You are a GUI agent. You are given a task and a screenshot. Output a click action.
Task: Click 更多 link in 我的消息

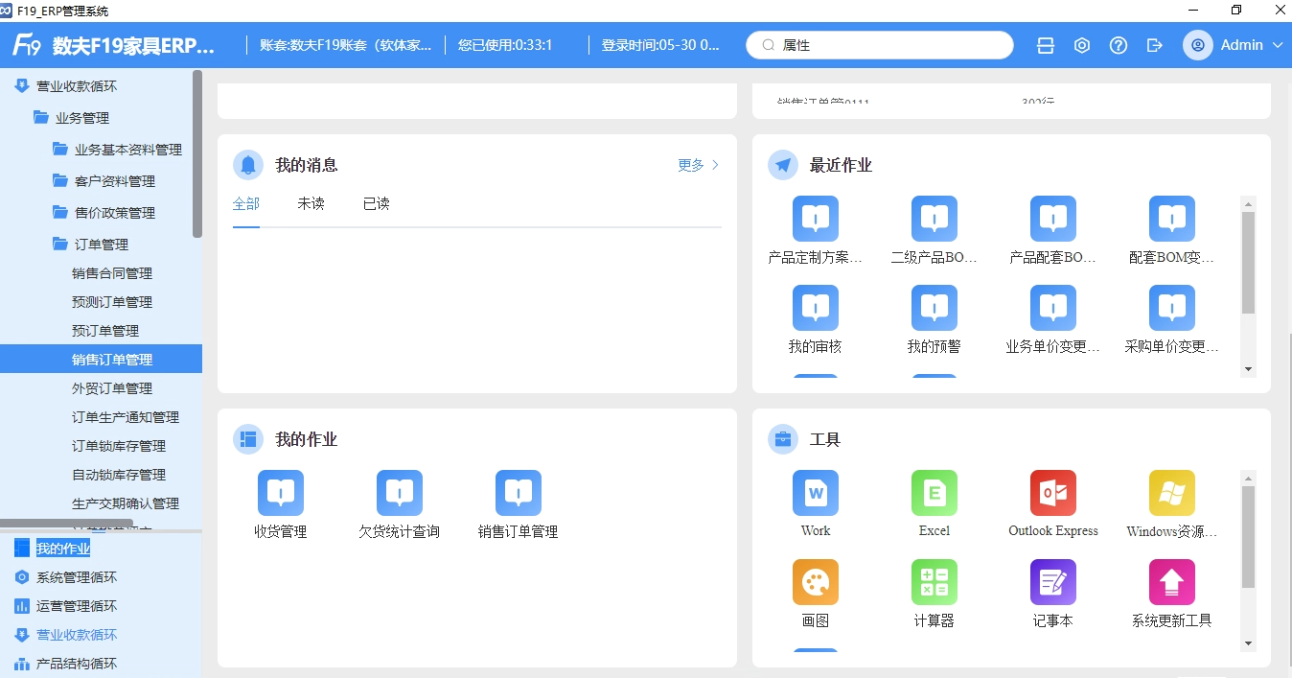point(698,165)
